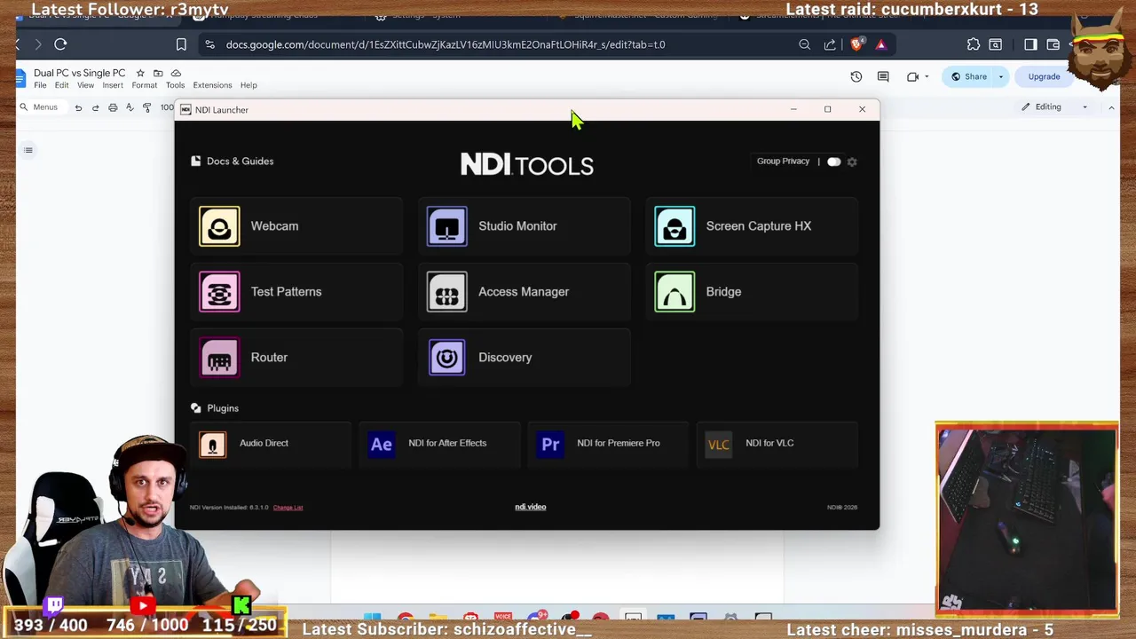Image resolution: width=1136 pixels, height=639 pixels.
Task: Open the Brave Rewards triangle icon
Action: pyautogui.click(x=880, y=44)
